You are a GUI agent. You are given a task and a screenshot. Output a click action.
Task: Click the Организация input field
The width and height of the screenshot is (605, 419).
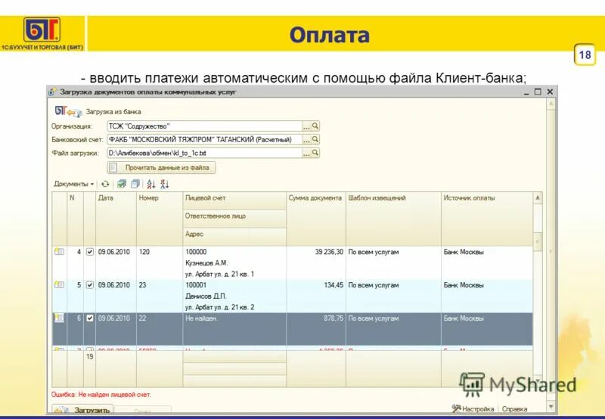tap(204, 126)
